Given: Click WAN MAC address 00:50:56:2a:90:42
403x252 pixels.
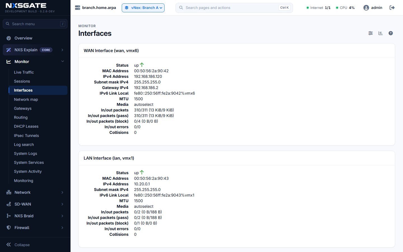Looking at the screenshot, I should tap(151, 71).
